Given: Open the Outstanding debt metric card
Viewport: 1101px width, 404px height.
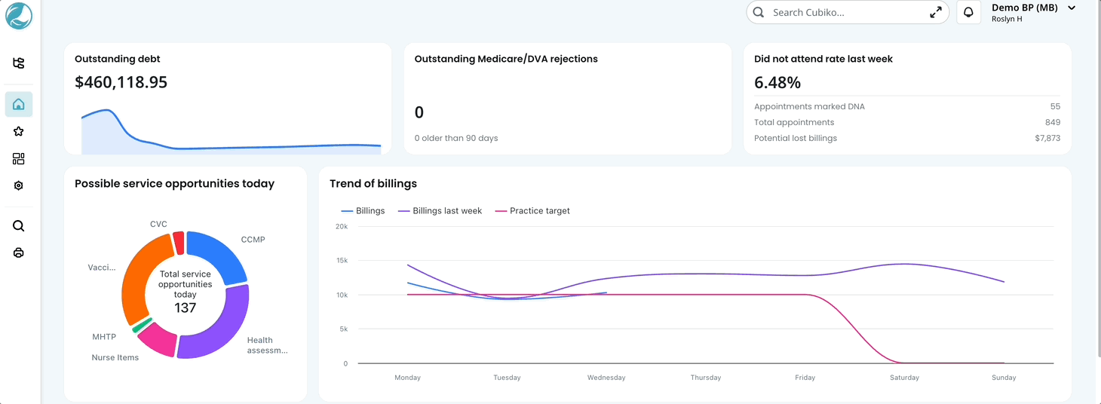Looking at the screenshot, I should [227, 98].
